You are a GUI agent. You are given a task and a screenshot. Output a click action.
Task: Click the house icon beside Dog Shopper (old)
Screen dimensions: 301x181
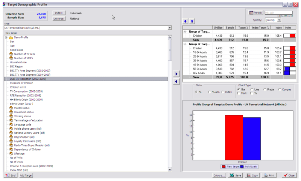[x=11, y=137]
